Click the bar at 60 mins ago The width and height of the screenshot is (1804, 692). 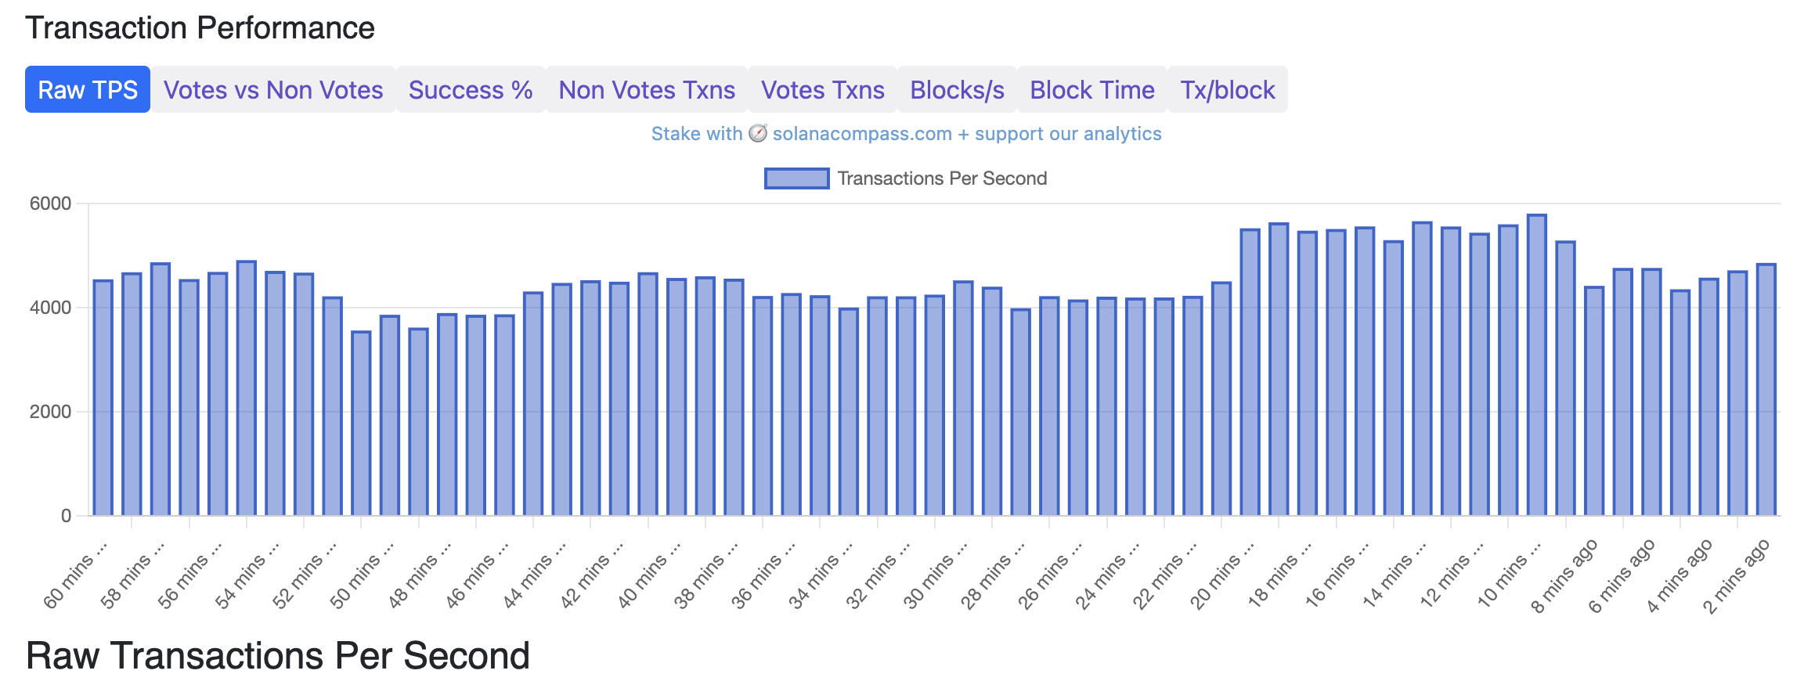[102, 391]
